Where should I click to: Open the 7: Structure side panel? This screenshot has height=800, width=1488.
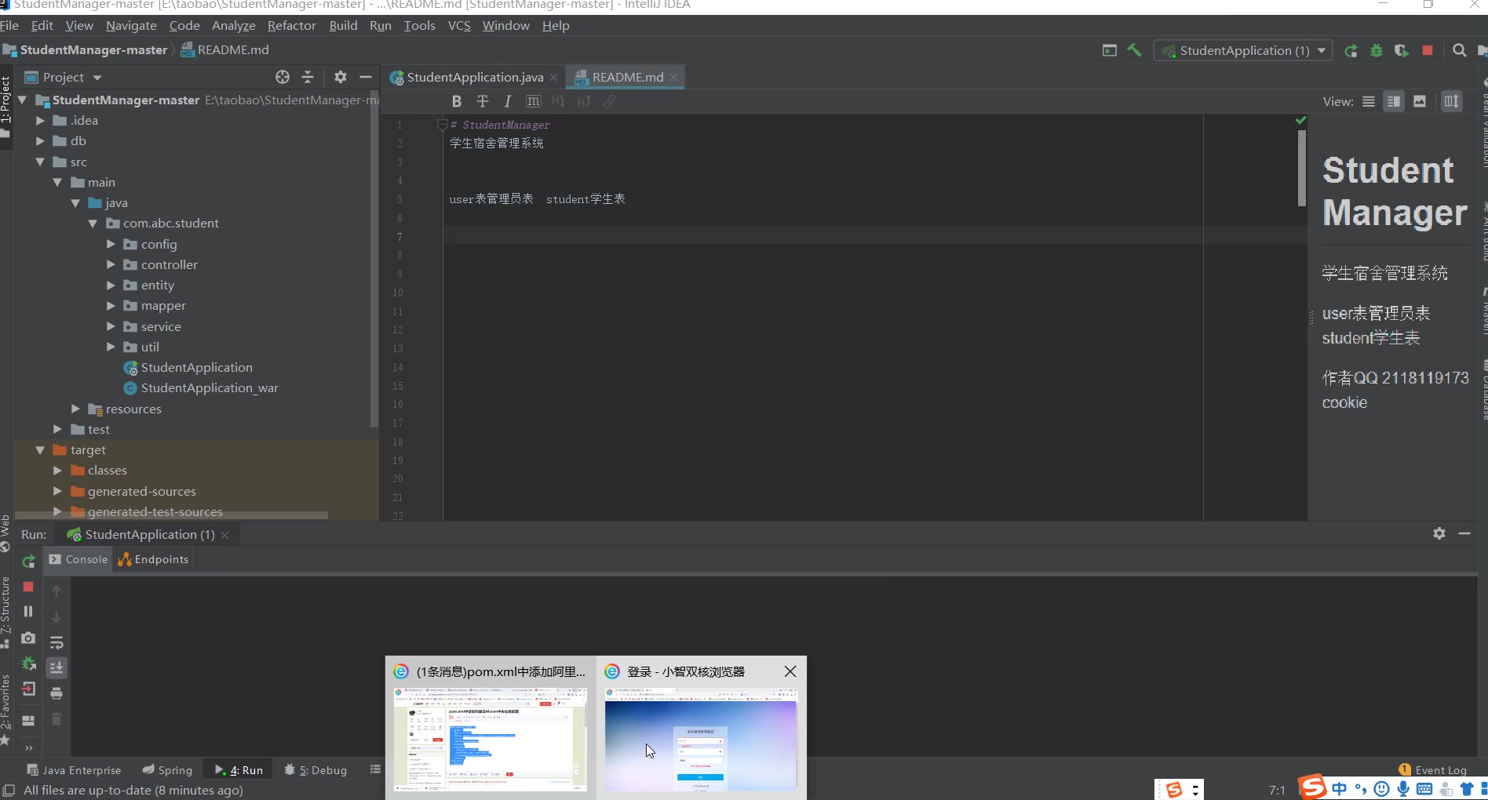6,612
